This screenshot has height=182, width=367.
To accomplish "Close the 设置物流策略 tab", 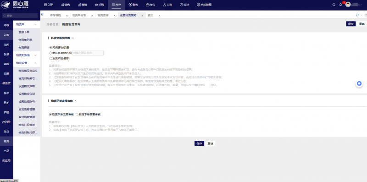I will 142,16.
